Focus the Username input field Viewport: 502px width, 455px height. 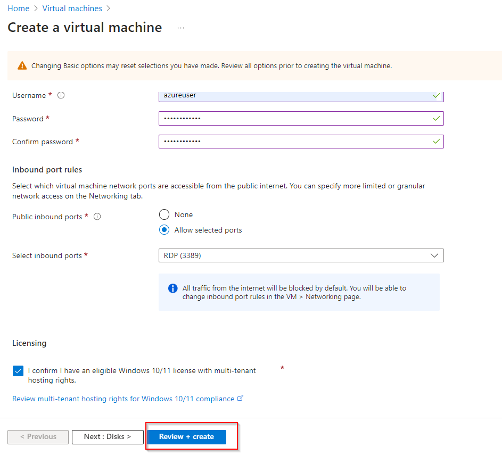click(301, 96)
